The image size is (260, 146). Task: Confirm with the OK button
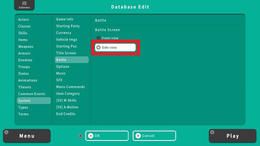[x=106, y=136]
